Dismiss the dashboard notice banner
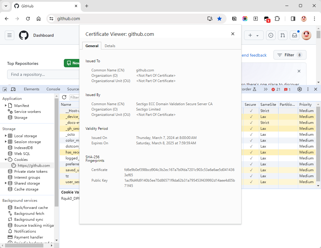 [x=299, y=71]
